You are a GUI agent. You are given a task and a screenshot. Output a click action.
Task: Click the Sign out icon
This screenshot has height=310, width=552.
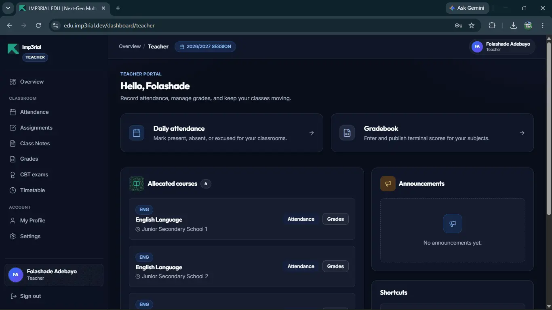coord(13,296)
